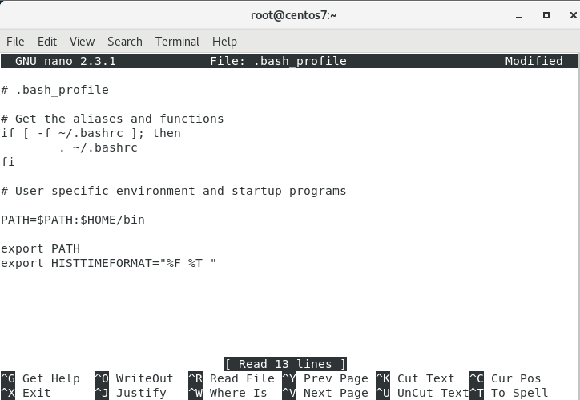Screen dimensions: 580x400
Task: Open the Terminal menu
Action: [x=177, y=42]
